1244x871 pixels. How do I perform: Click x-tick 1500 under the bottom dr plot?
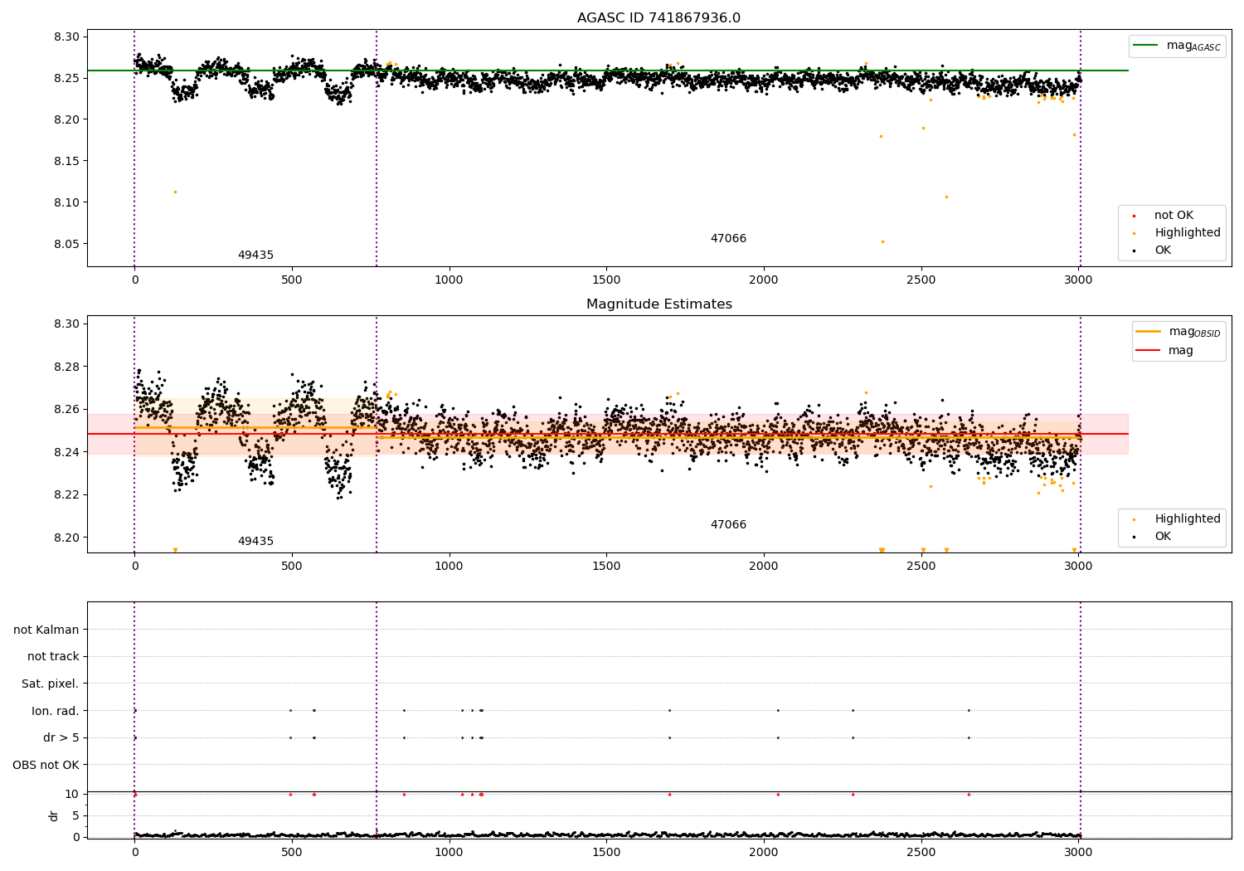click(x=606, y=853)
